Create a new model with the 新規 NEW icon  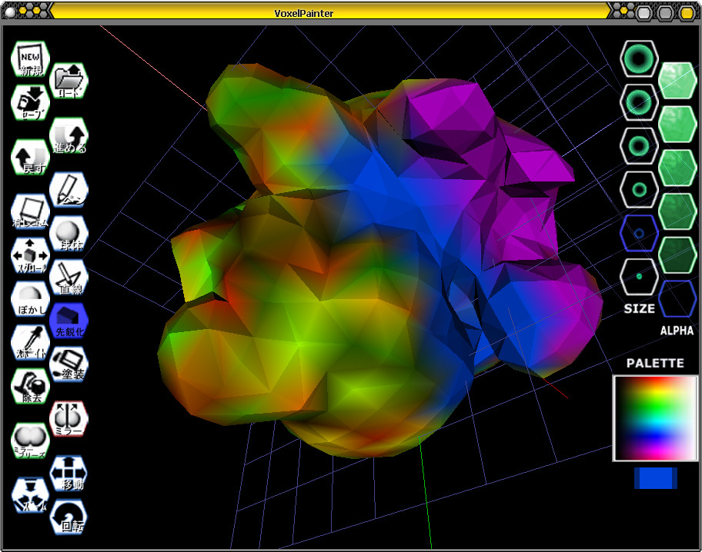30,59
